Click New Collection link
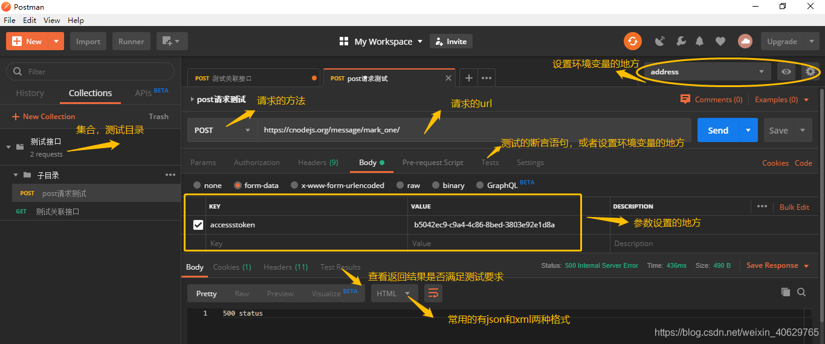The height and width of the screenshot is (344, 825). (44, 116)
